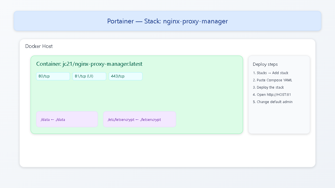
Task: Click the Deploy steps heading
Action: (265, 64)
